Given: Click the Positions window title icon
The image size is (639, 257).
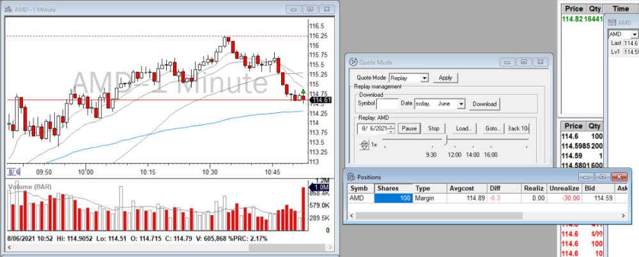Looking at the screenshot, I should click(x=351, y=177).
